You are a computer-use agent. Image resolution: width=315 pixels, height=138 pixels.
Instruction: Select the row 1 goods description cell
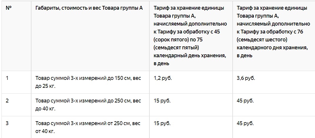click(88, 82)
